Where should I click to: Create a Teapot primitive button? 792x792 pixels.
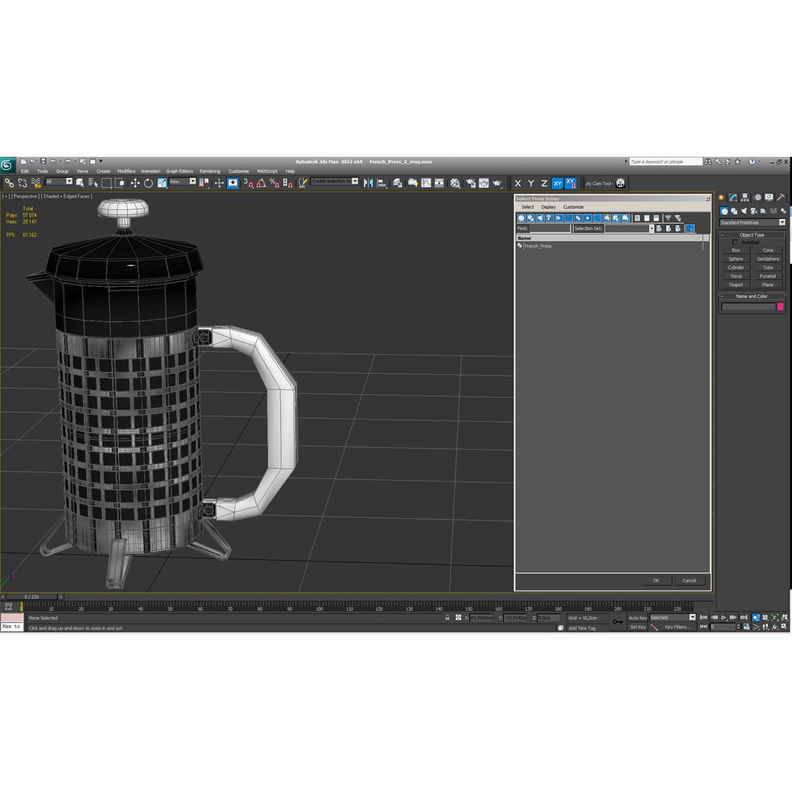click(x=736, y=285)
